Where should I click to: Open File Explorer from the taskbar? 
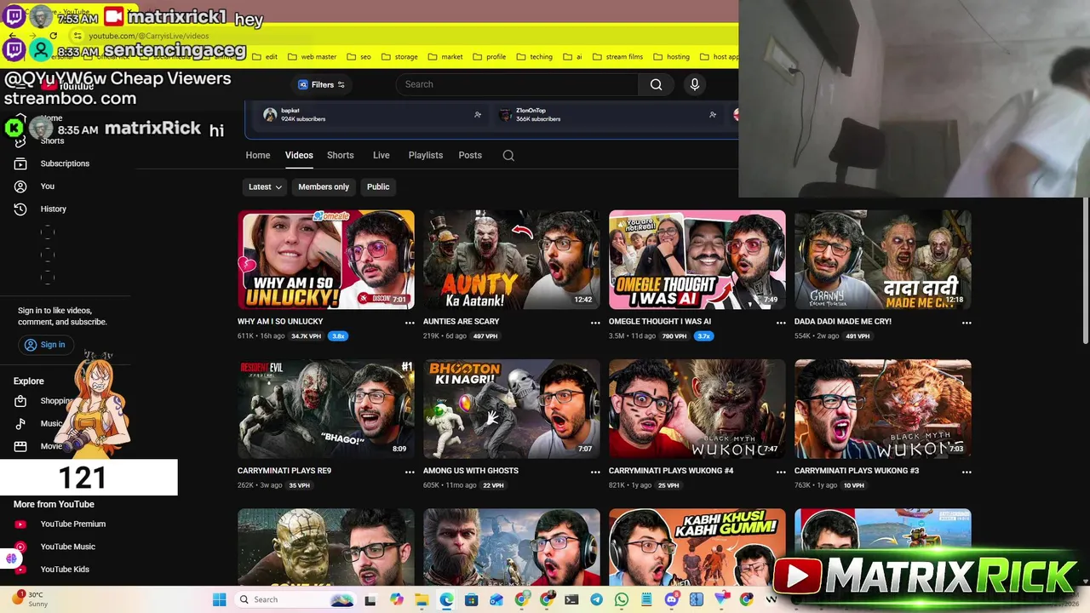point(422,599)
